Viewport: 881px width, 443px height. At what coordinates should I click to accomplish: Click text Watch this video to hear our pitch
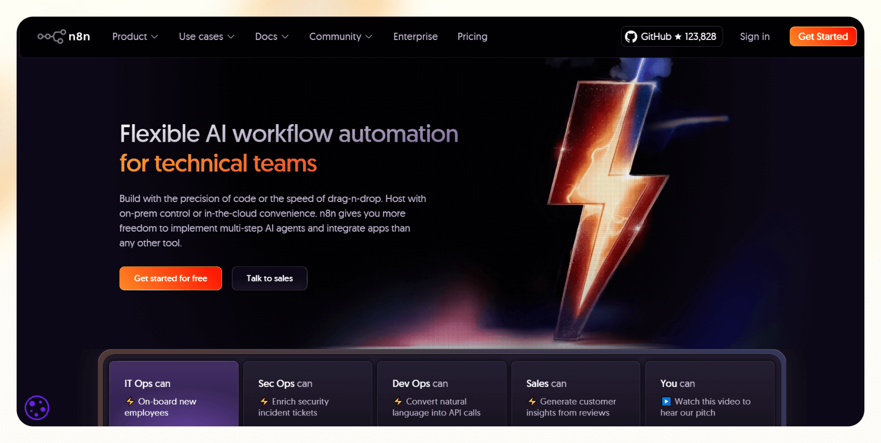(x=706, y=407)
